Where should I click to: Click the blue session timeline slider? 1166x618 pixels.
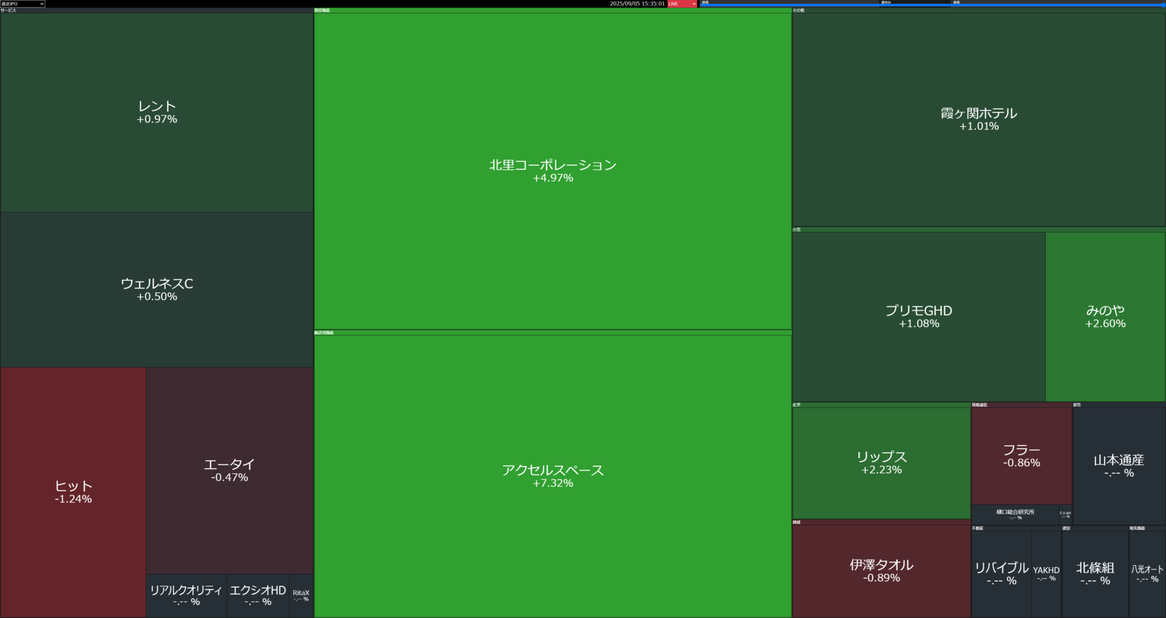pyautogui.click(x=932, y=5)
